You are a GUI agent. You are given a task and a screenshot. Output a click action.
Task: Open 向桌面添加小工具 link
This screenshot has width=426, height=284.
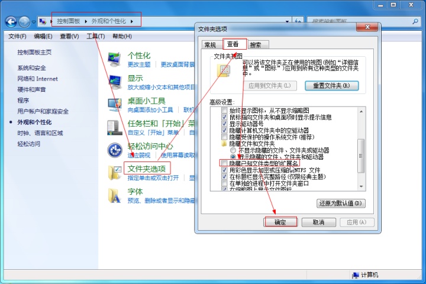coord(150,110)
